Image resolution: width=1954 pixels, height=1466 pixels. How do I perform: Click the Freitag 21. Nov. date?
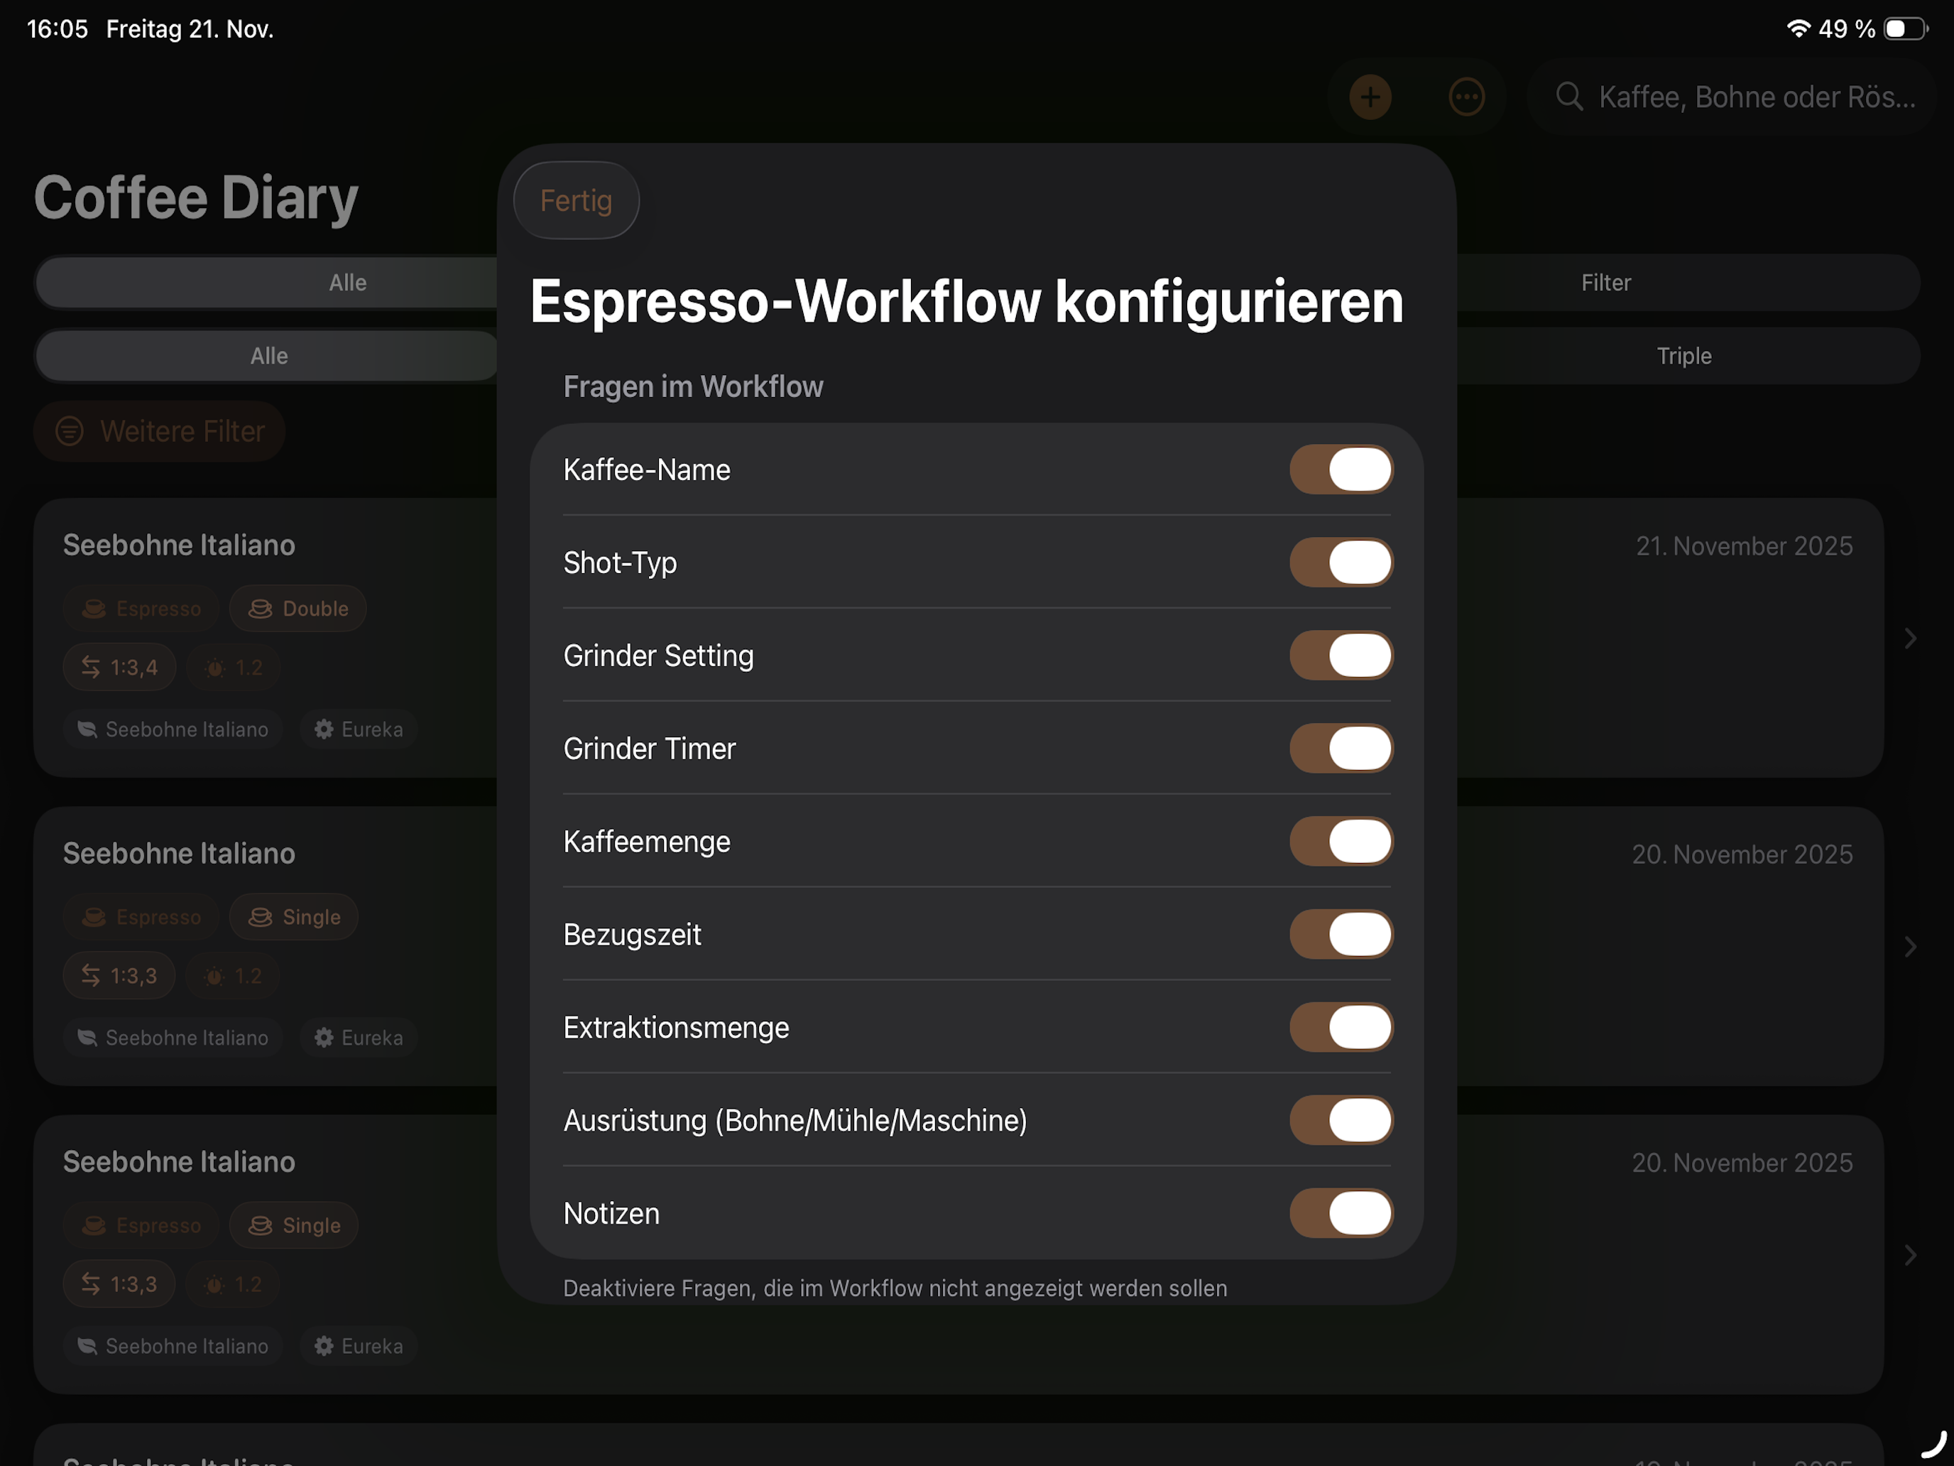tap(190, 29)
